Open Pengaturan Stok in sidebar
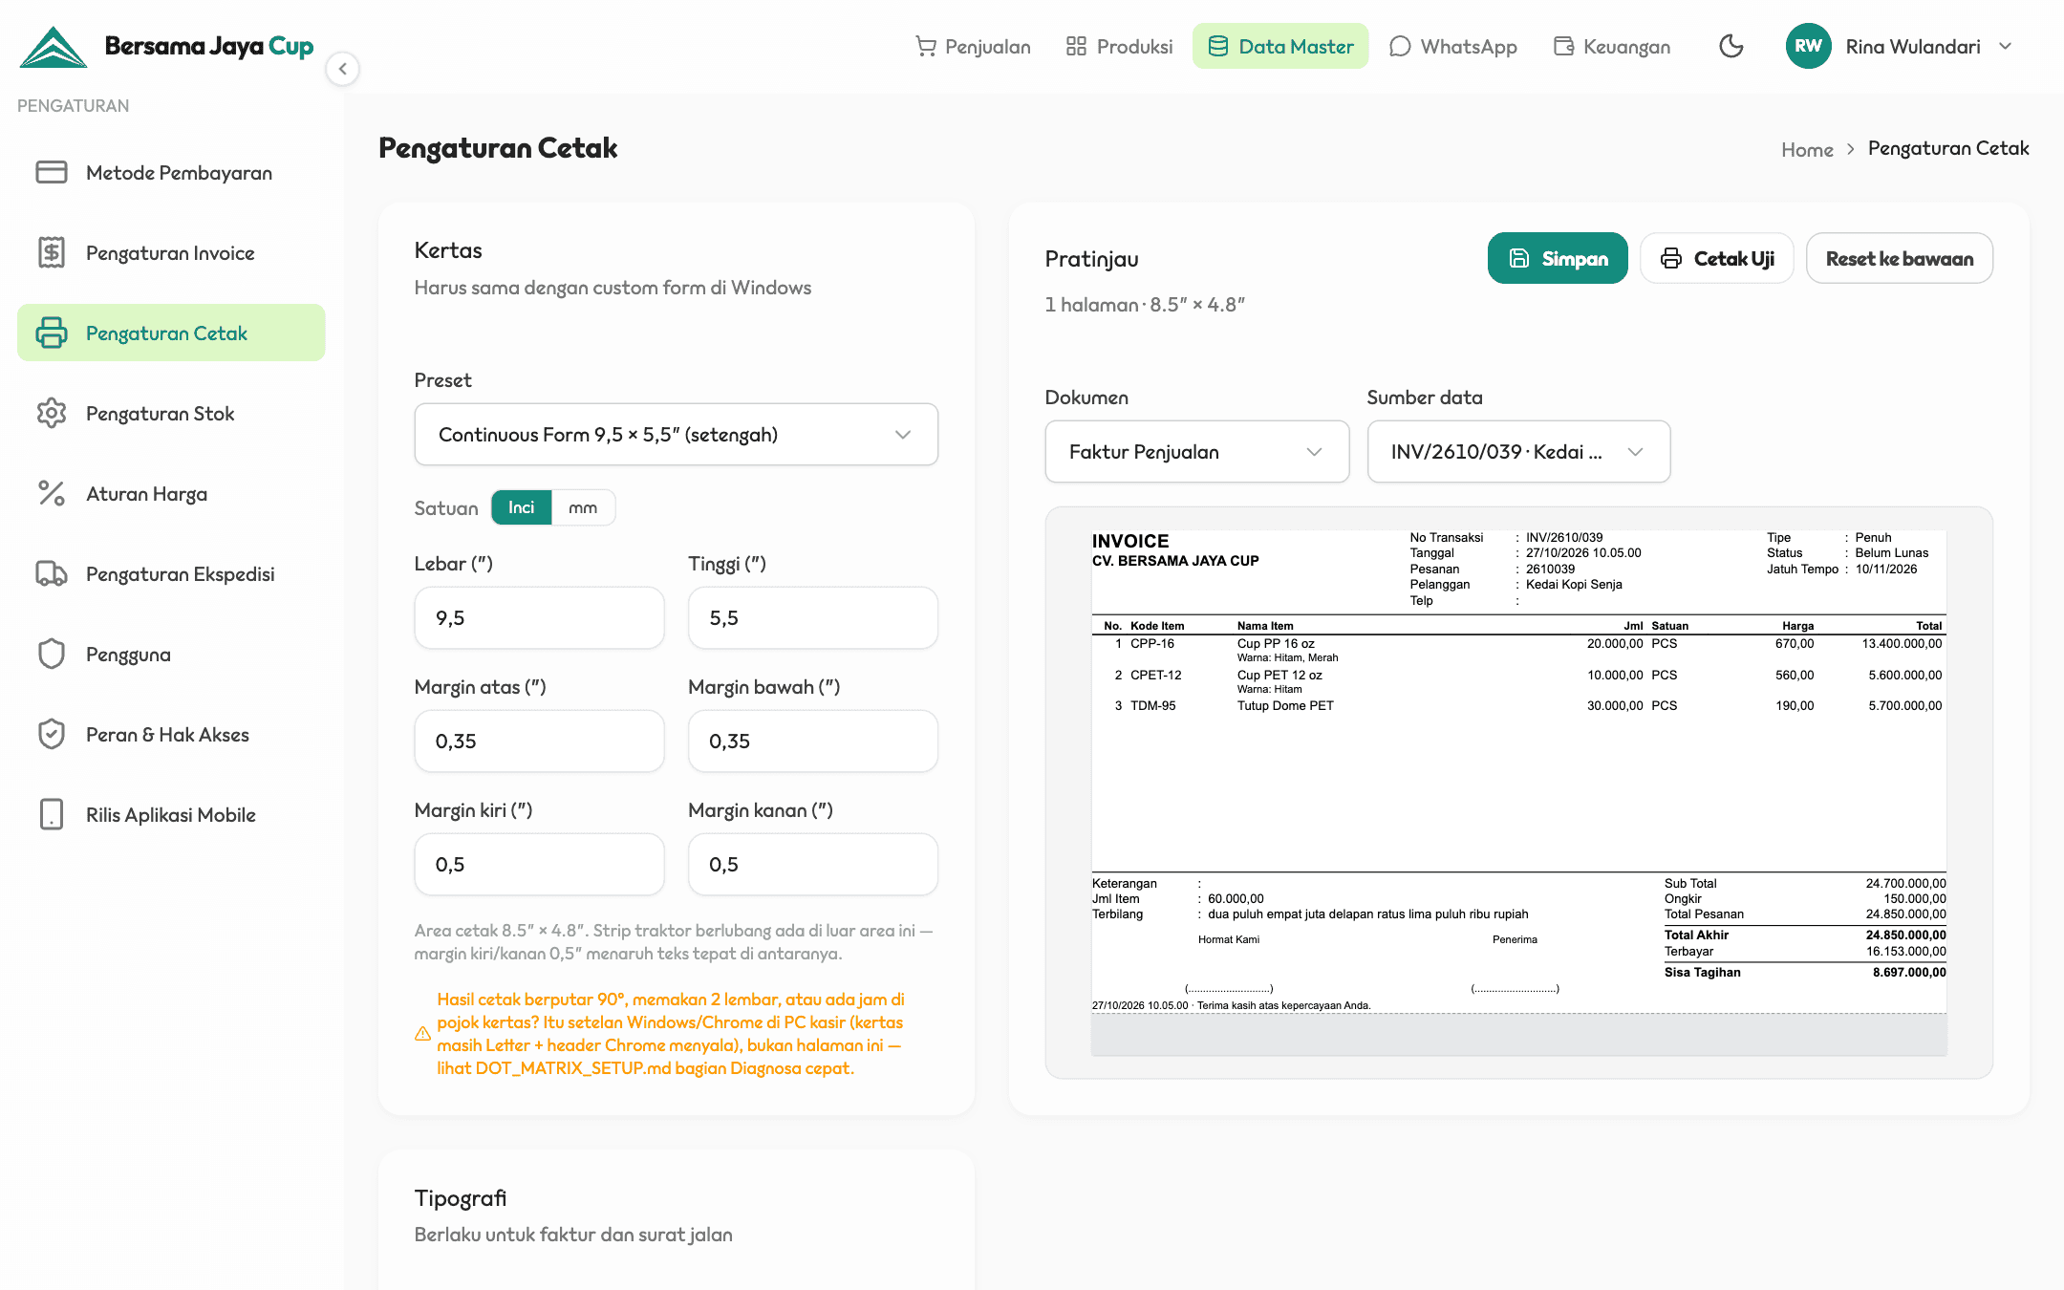Image resolution: width=2064 pixels, height=1290 pixels. tap(171, 413)
